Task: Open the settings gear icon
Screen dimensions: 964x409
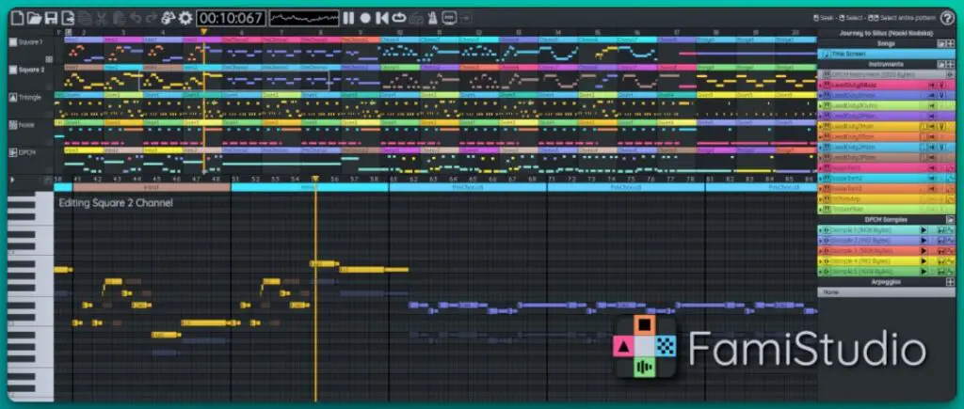Action: pyautogui.click(x=185, y=18)
